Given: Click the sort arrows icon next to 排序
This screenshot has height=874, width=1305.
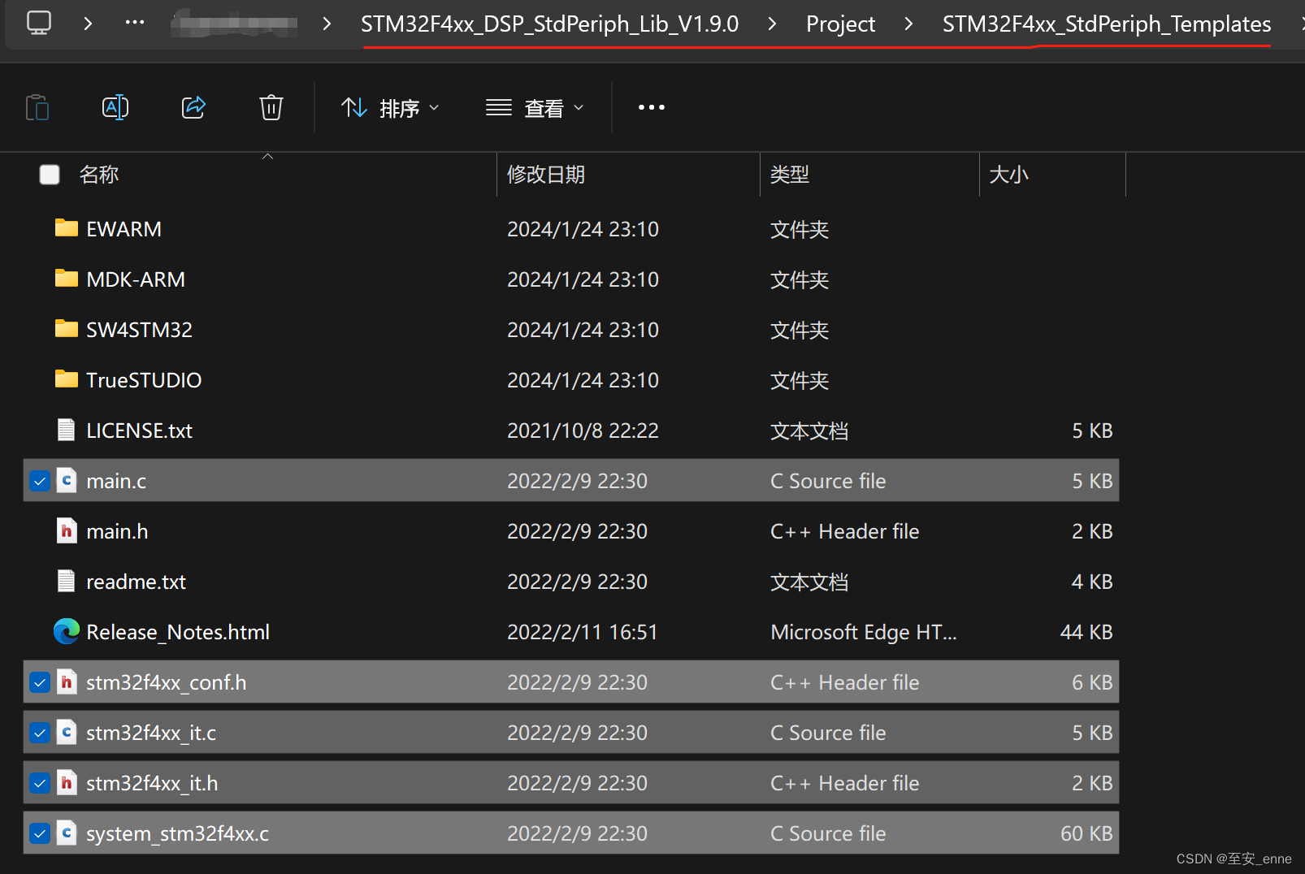Looking at the screenshot, I should tap(353, 106).
